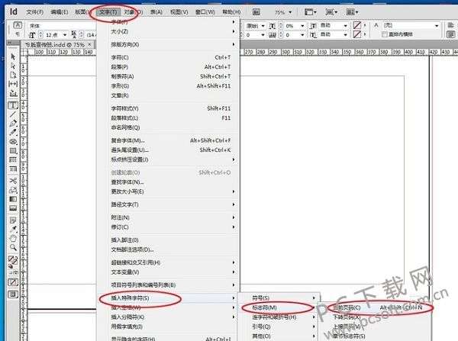Close the .indd document tab
The width and height of the screenshot is (458, 341).
[x=89, y=44]
